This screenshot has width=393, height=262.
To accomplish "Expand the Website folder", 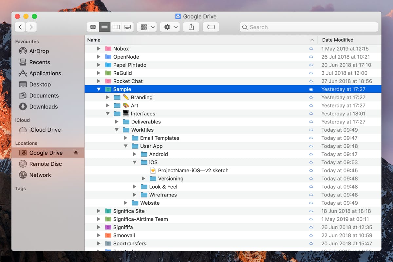I will tap(126, 203).
